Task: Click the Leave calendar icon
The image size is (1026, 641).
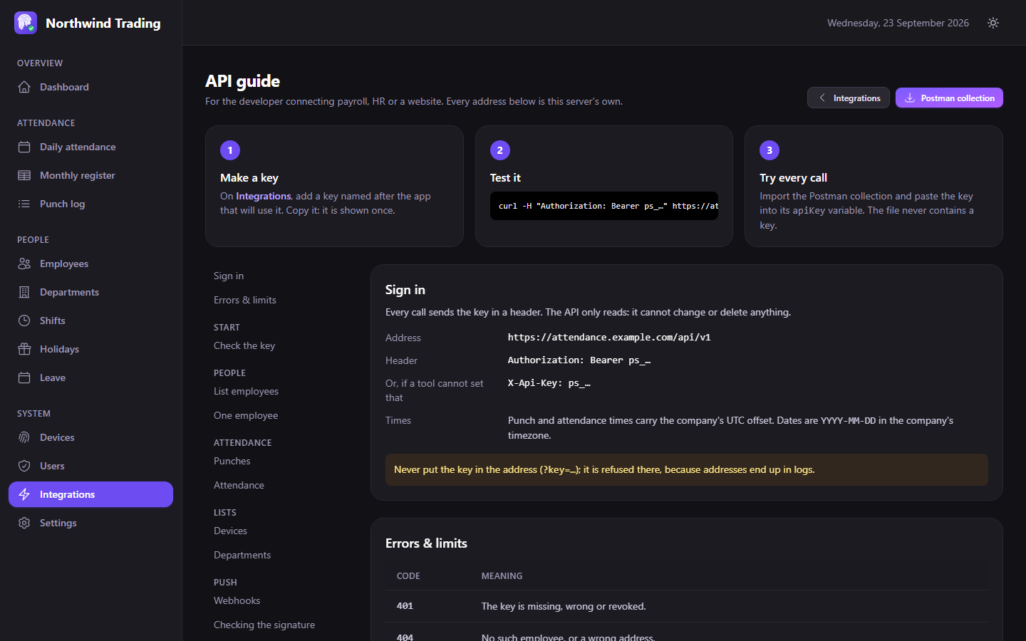Action: point(24,377)
